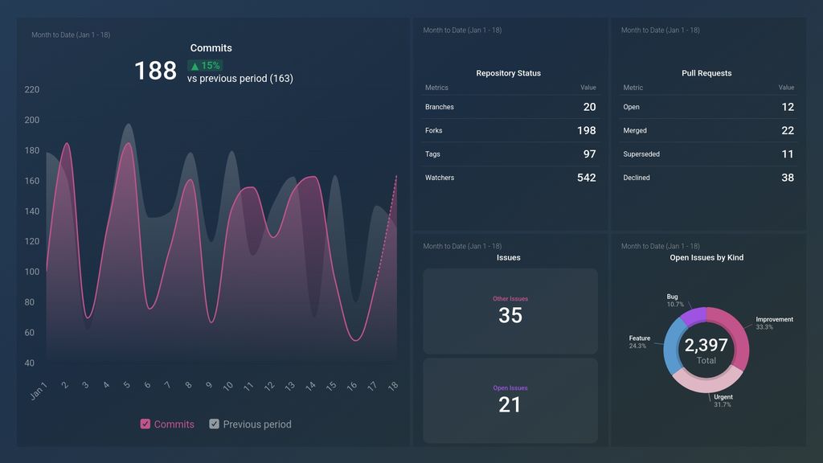823x463 pixels.
Task: Select the Merged row label
Action: click(635, 130)
